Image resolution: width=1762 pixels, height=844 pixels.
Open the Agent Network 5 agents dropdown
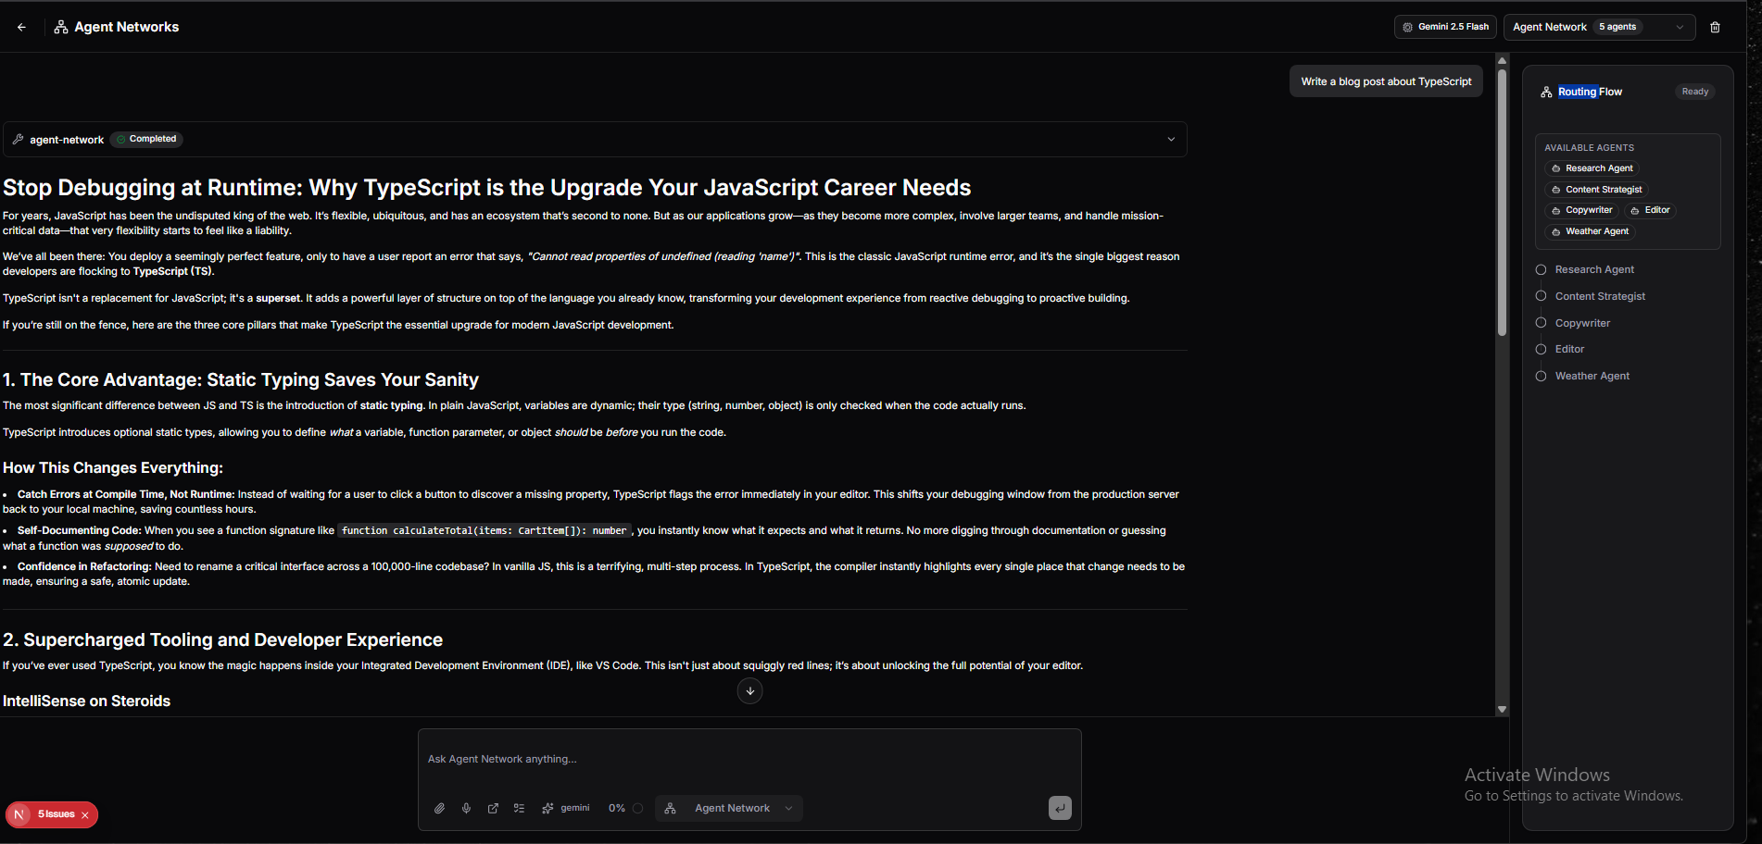1599,27
